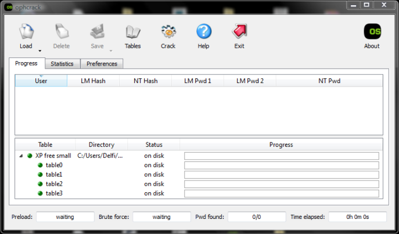Click the Pwd found 0/0 field
This screenshot has height=234, width=399.
[257, 217]
